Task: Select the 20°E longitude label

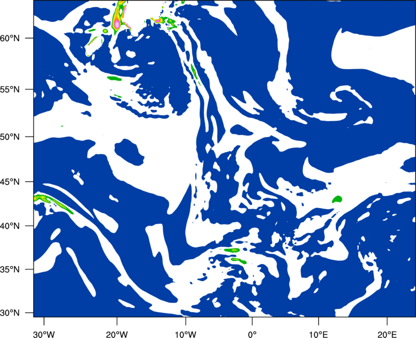Action: point(387,334)
